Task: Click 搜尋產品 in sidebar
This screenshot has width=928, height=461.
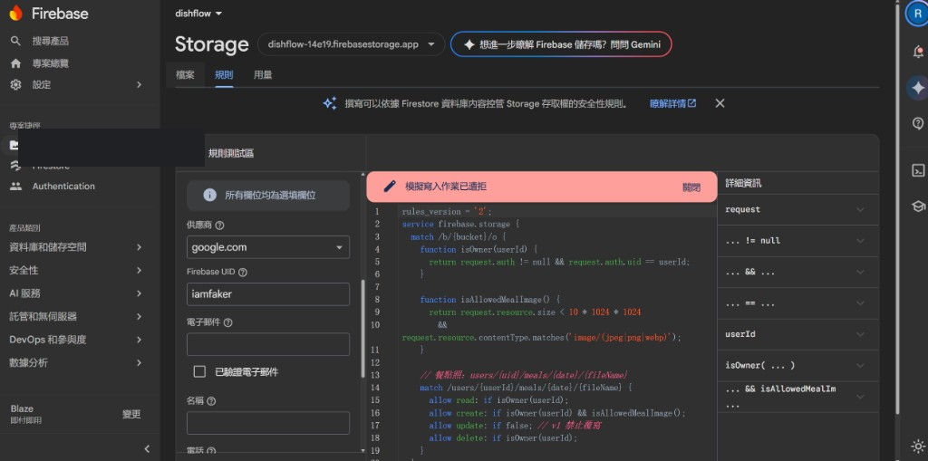Action: click(51, 41)
